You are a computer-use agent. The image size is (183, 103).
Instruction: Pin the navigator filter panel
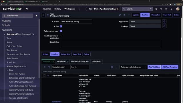36,15
